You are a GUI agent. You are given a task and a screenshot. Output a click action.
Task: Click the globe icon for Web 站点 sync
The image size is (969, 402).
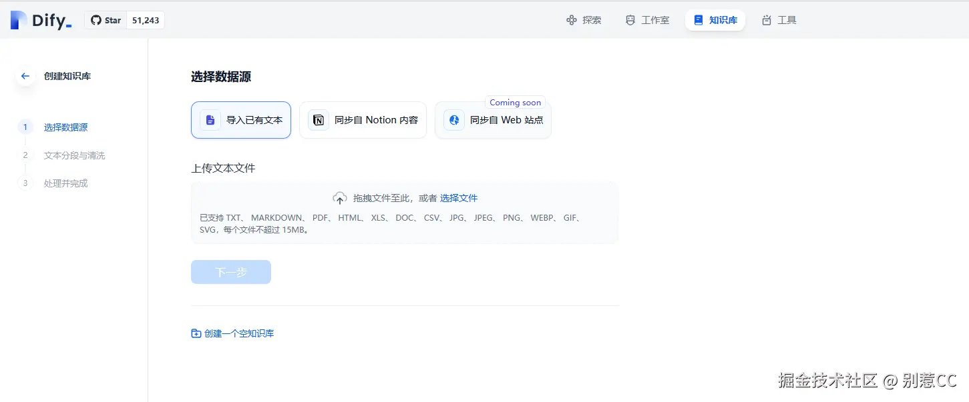[x=454, y=120]
